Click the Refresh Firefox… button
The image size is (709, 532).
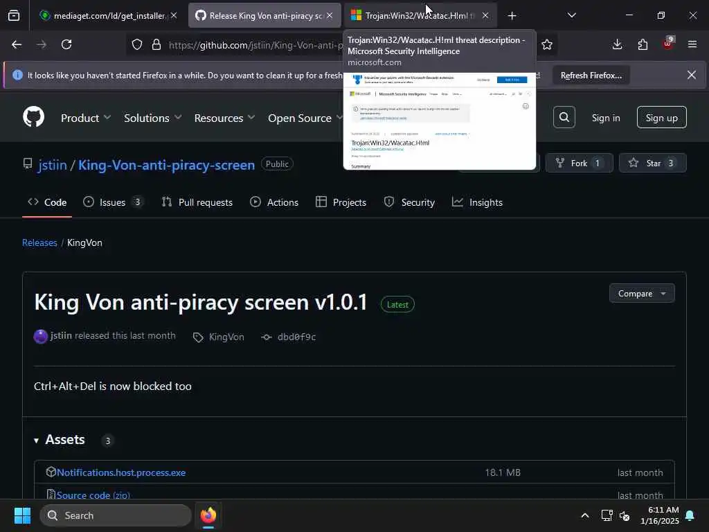(591, 76)
